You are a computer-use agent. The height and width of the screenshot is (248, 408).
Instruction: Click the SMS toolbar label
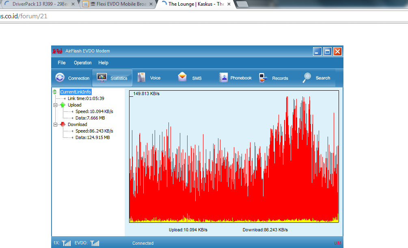pyautogui.click(x=197, y=78)
